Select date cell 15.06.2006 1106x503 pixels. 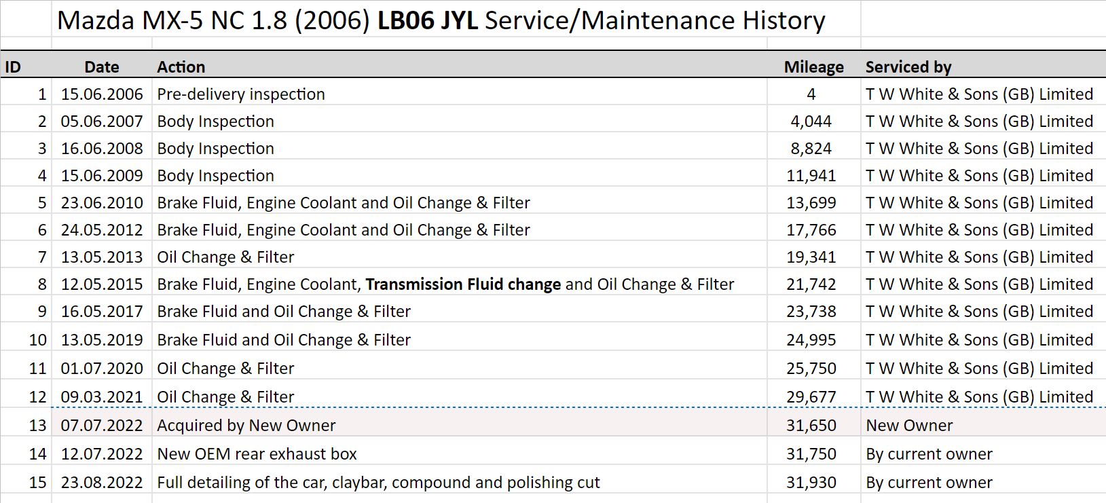click(102, 94)
